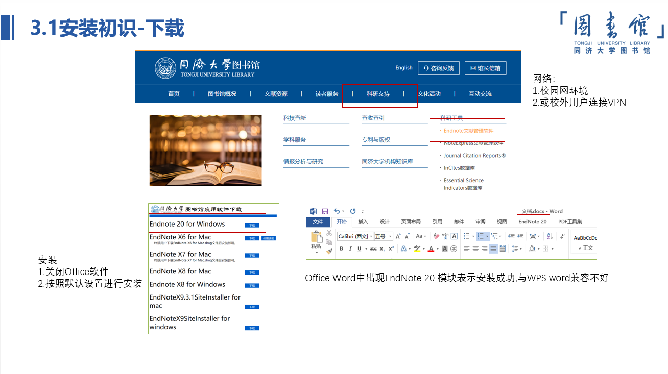Open the PDF工具集 ribbon tab

pyautogui.click(x=570, y=221)
